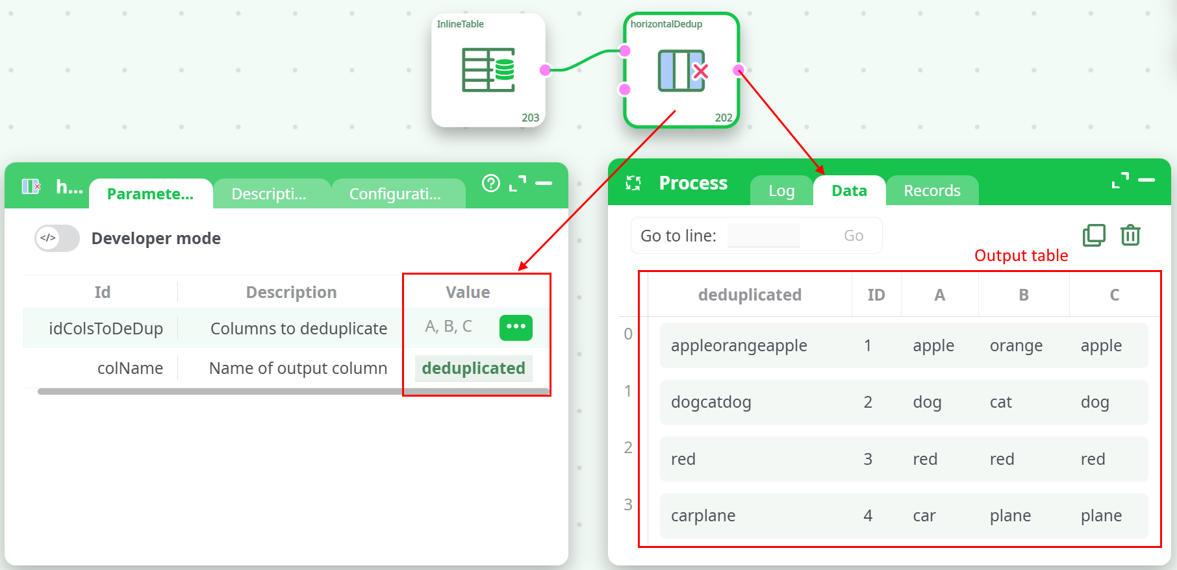The width and height of the screenshot is (1177, 570).
Task: Click the Process panel refresh icon
Action: click(x=633, y=183)
